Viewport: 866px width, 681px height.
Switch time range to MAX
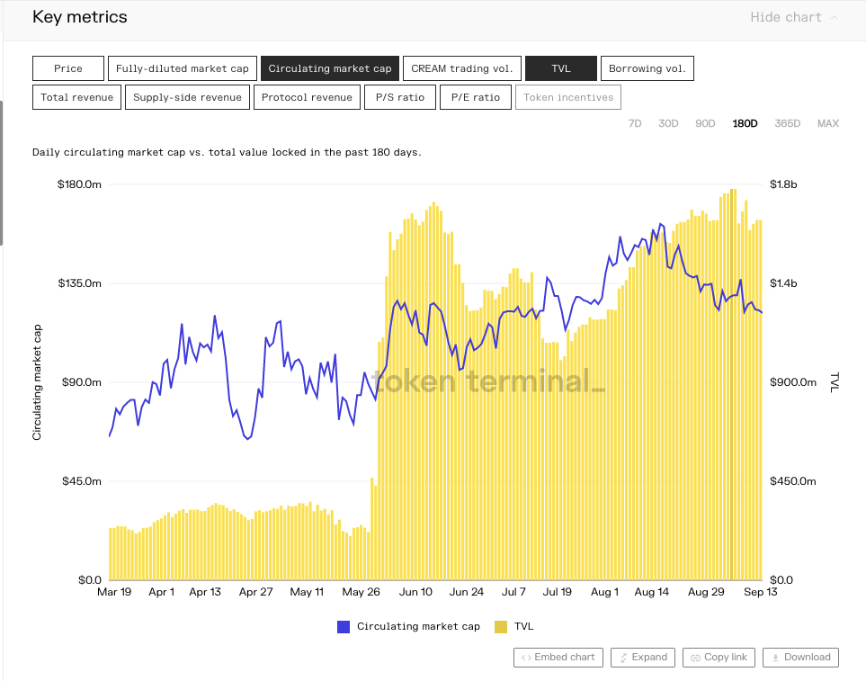click(x=828, y=123)
